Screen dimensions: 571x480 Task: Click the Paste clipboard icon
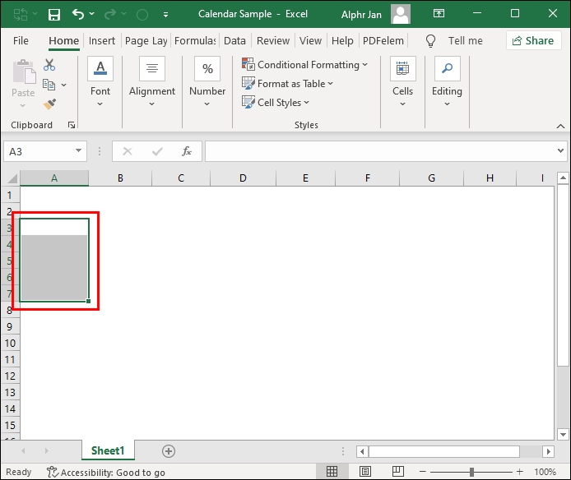[x=24, y=72]
